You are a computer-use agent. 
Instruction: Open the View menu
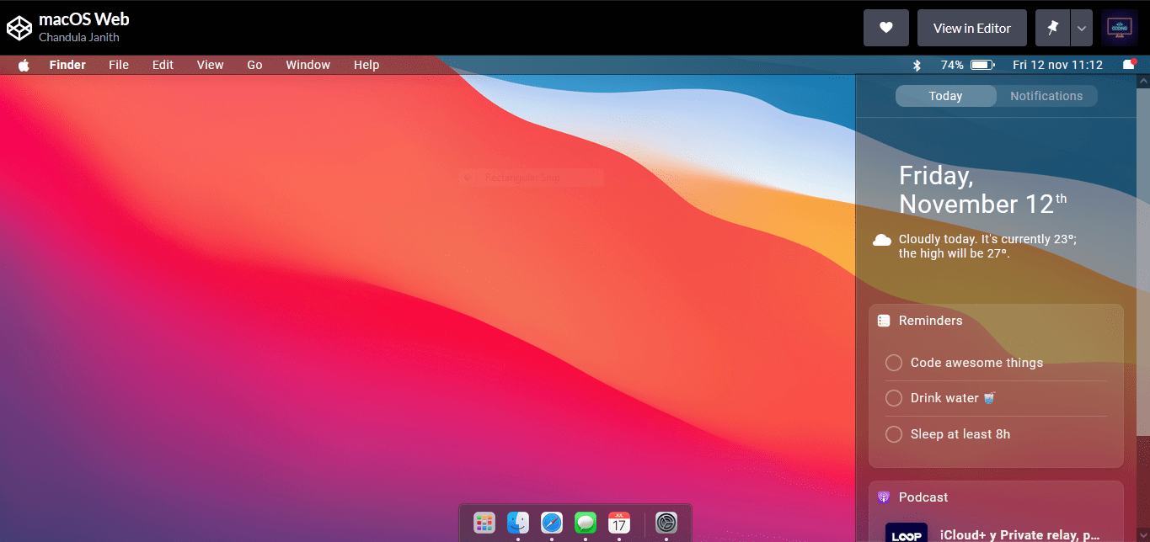pos(210,65)
